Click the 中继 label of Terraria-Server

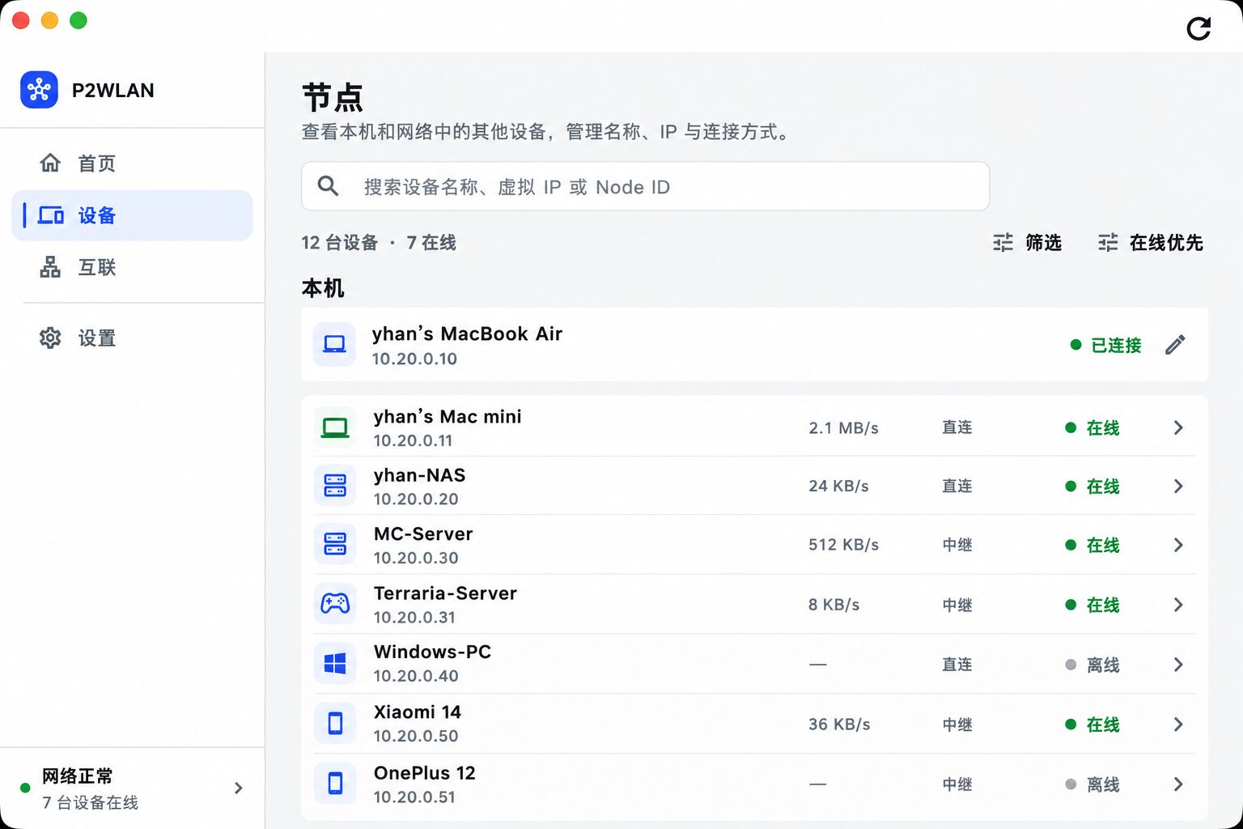coord(957,606)
